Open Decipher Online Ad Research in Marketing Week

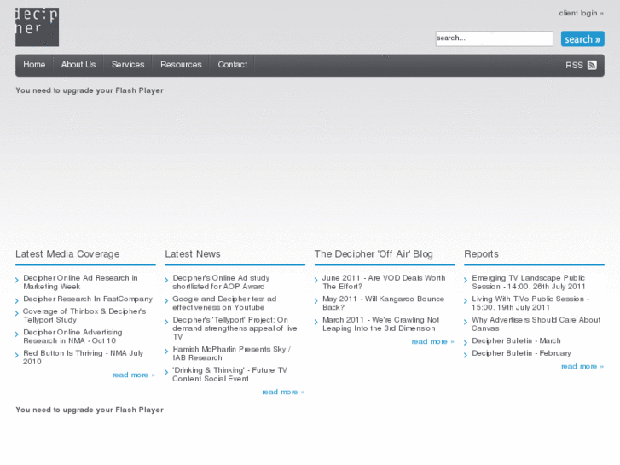tap(81, 282)
